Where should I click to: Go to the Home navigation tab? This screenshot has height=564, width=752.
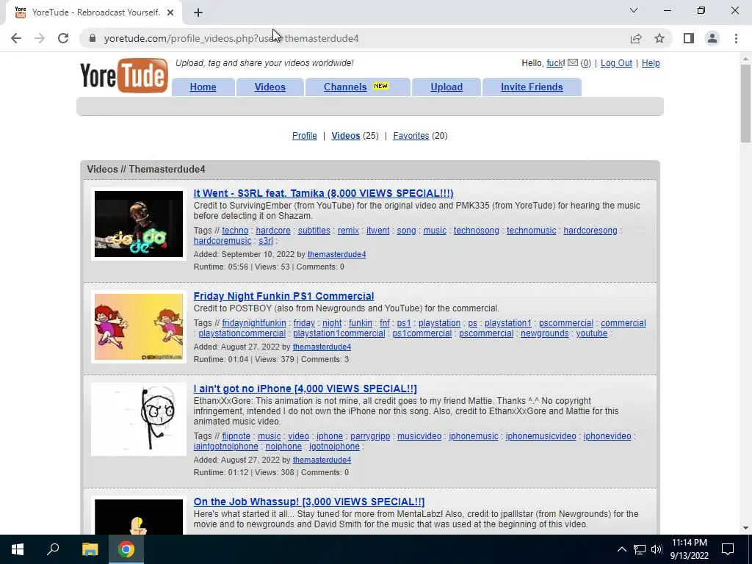click(x=203, y=87)
